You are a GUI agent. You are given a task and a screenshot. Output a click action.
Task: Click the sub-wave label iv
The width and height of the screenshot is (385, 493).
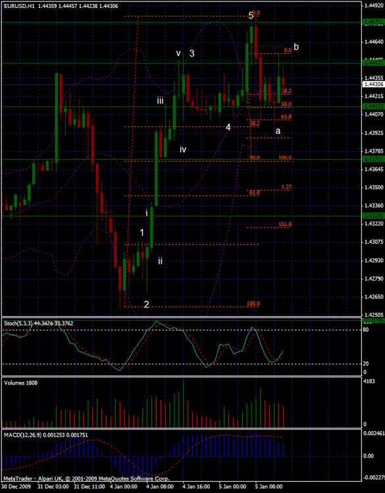(x=183, y=149)
